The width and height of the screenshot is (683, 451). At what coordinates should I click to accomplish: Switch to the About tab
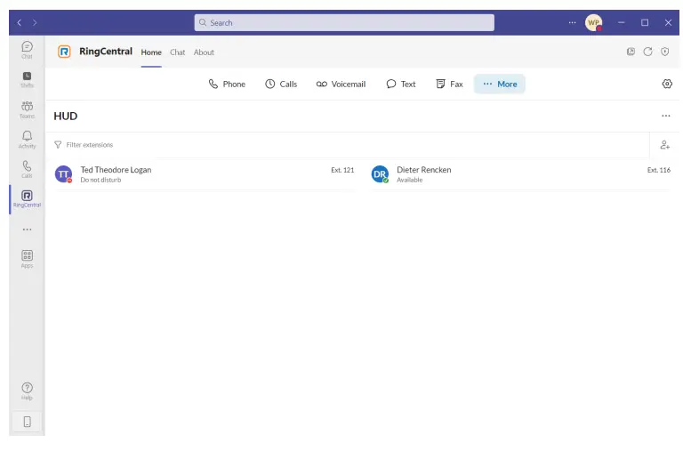(x=204, y=52)
